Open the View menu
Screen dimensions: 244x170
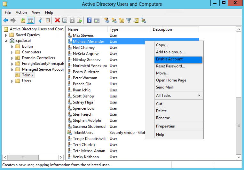coord(36,12)
